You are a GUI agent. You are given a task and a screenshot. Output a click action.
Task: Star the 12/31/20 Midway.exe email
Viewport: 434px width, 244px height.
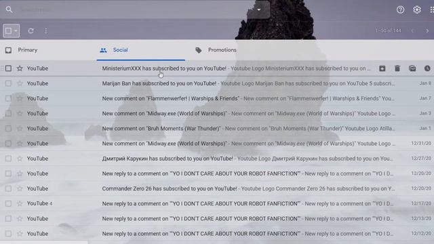pyautogui.click(x=20, y=143)
